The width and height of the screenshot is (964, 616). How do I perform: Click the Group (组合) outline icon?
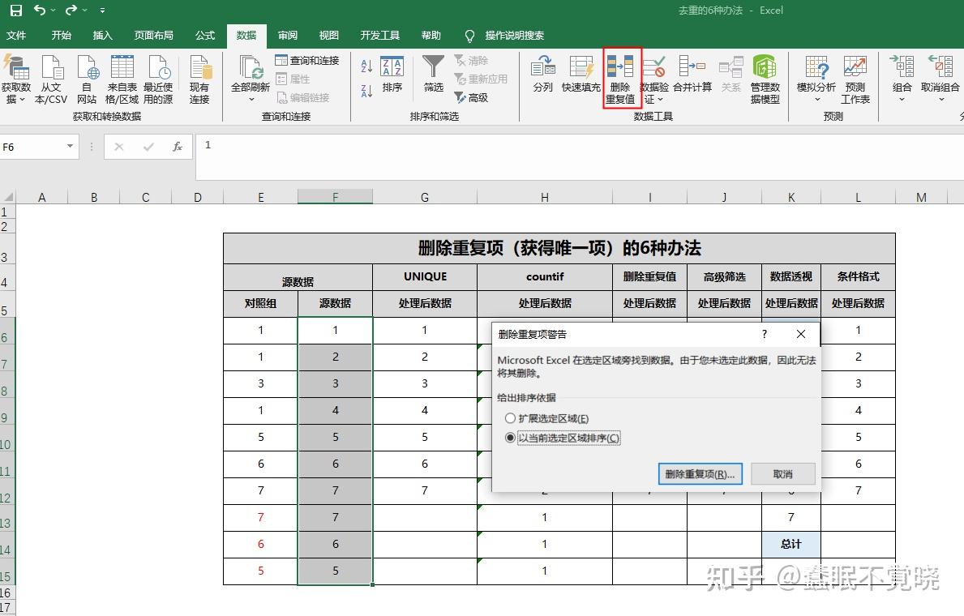click(x=902, y=66)
